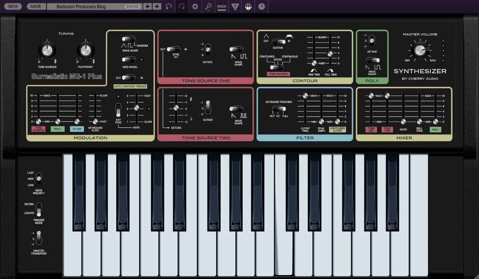Screen dimensions: 479x279
Task: Click the undo arrow icon
Action: [168, 7]
